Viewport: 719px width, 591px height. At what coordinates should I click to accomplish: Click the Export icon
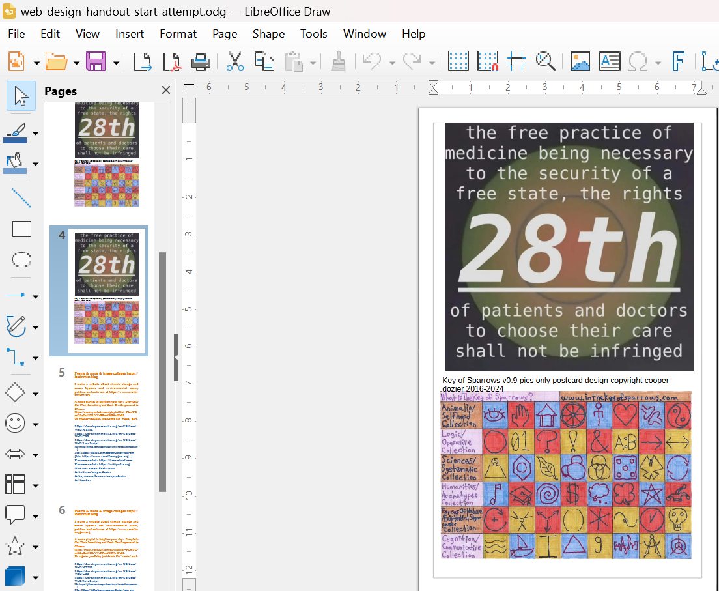143,61
